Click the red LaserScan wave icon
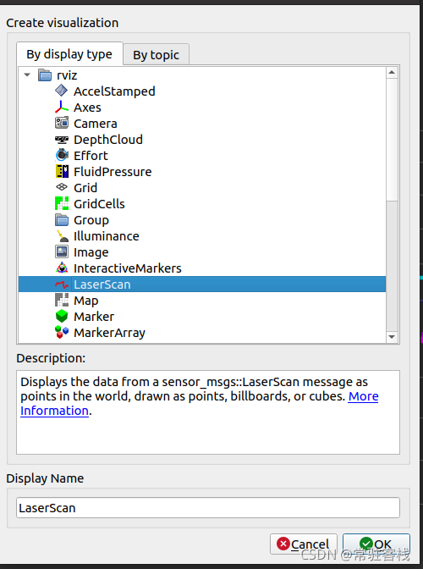Image resolution: width=423 pixels, height=569 pixels. tap(61, 284)
